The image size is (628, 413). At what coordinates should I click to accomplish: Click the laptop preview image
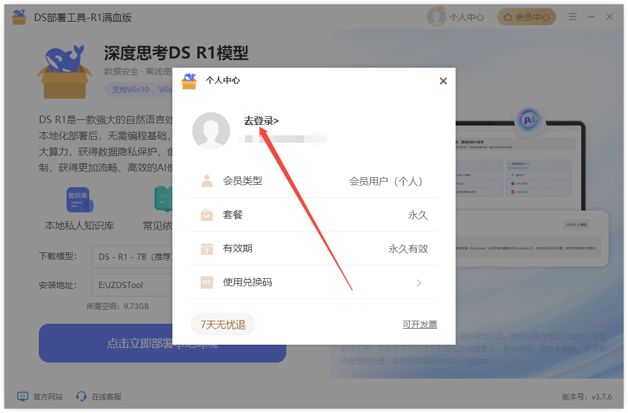tap(521, 164)
